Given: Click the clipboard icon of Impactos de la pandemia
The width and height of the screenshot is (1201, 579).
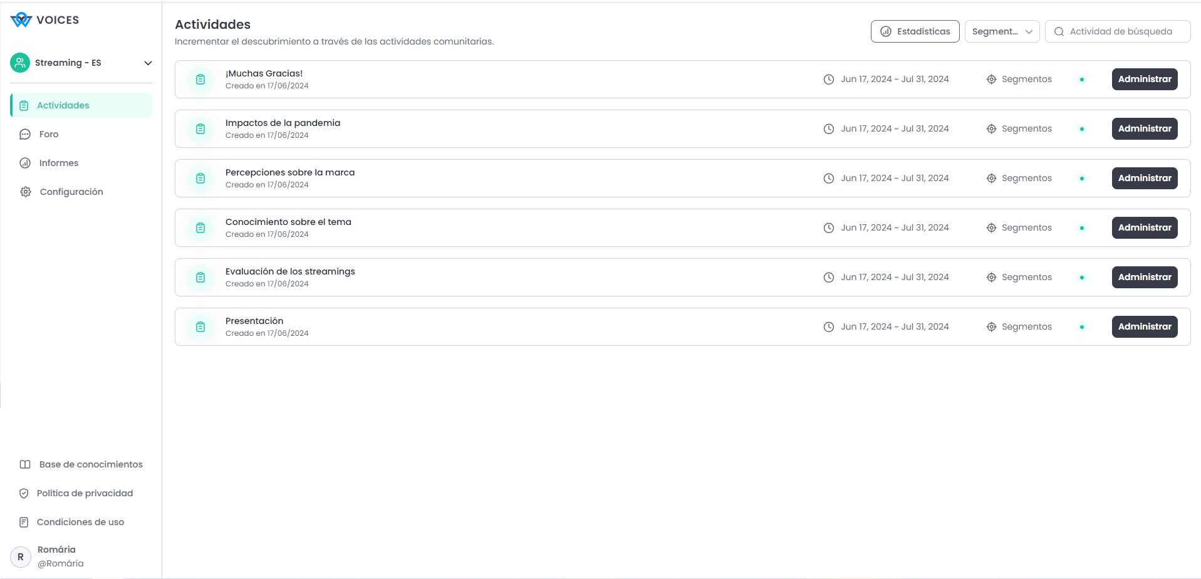Looking at the screenshot, I should pyautogui.click(x=200, y=129).
